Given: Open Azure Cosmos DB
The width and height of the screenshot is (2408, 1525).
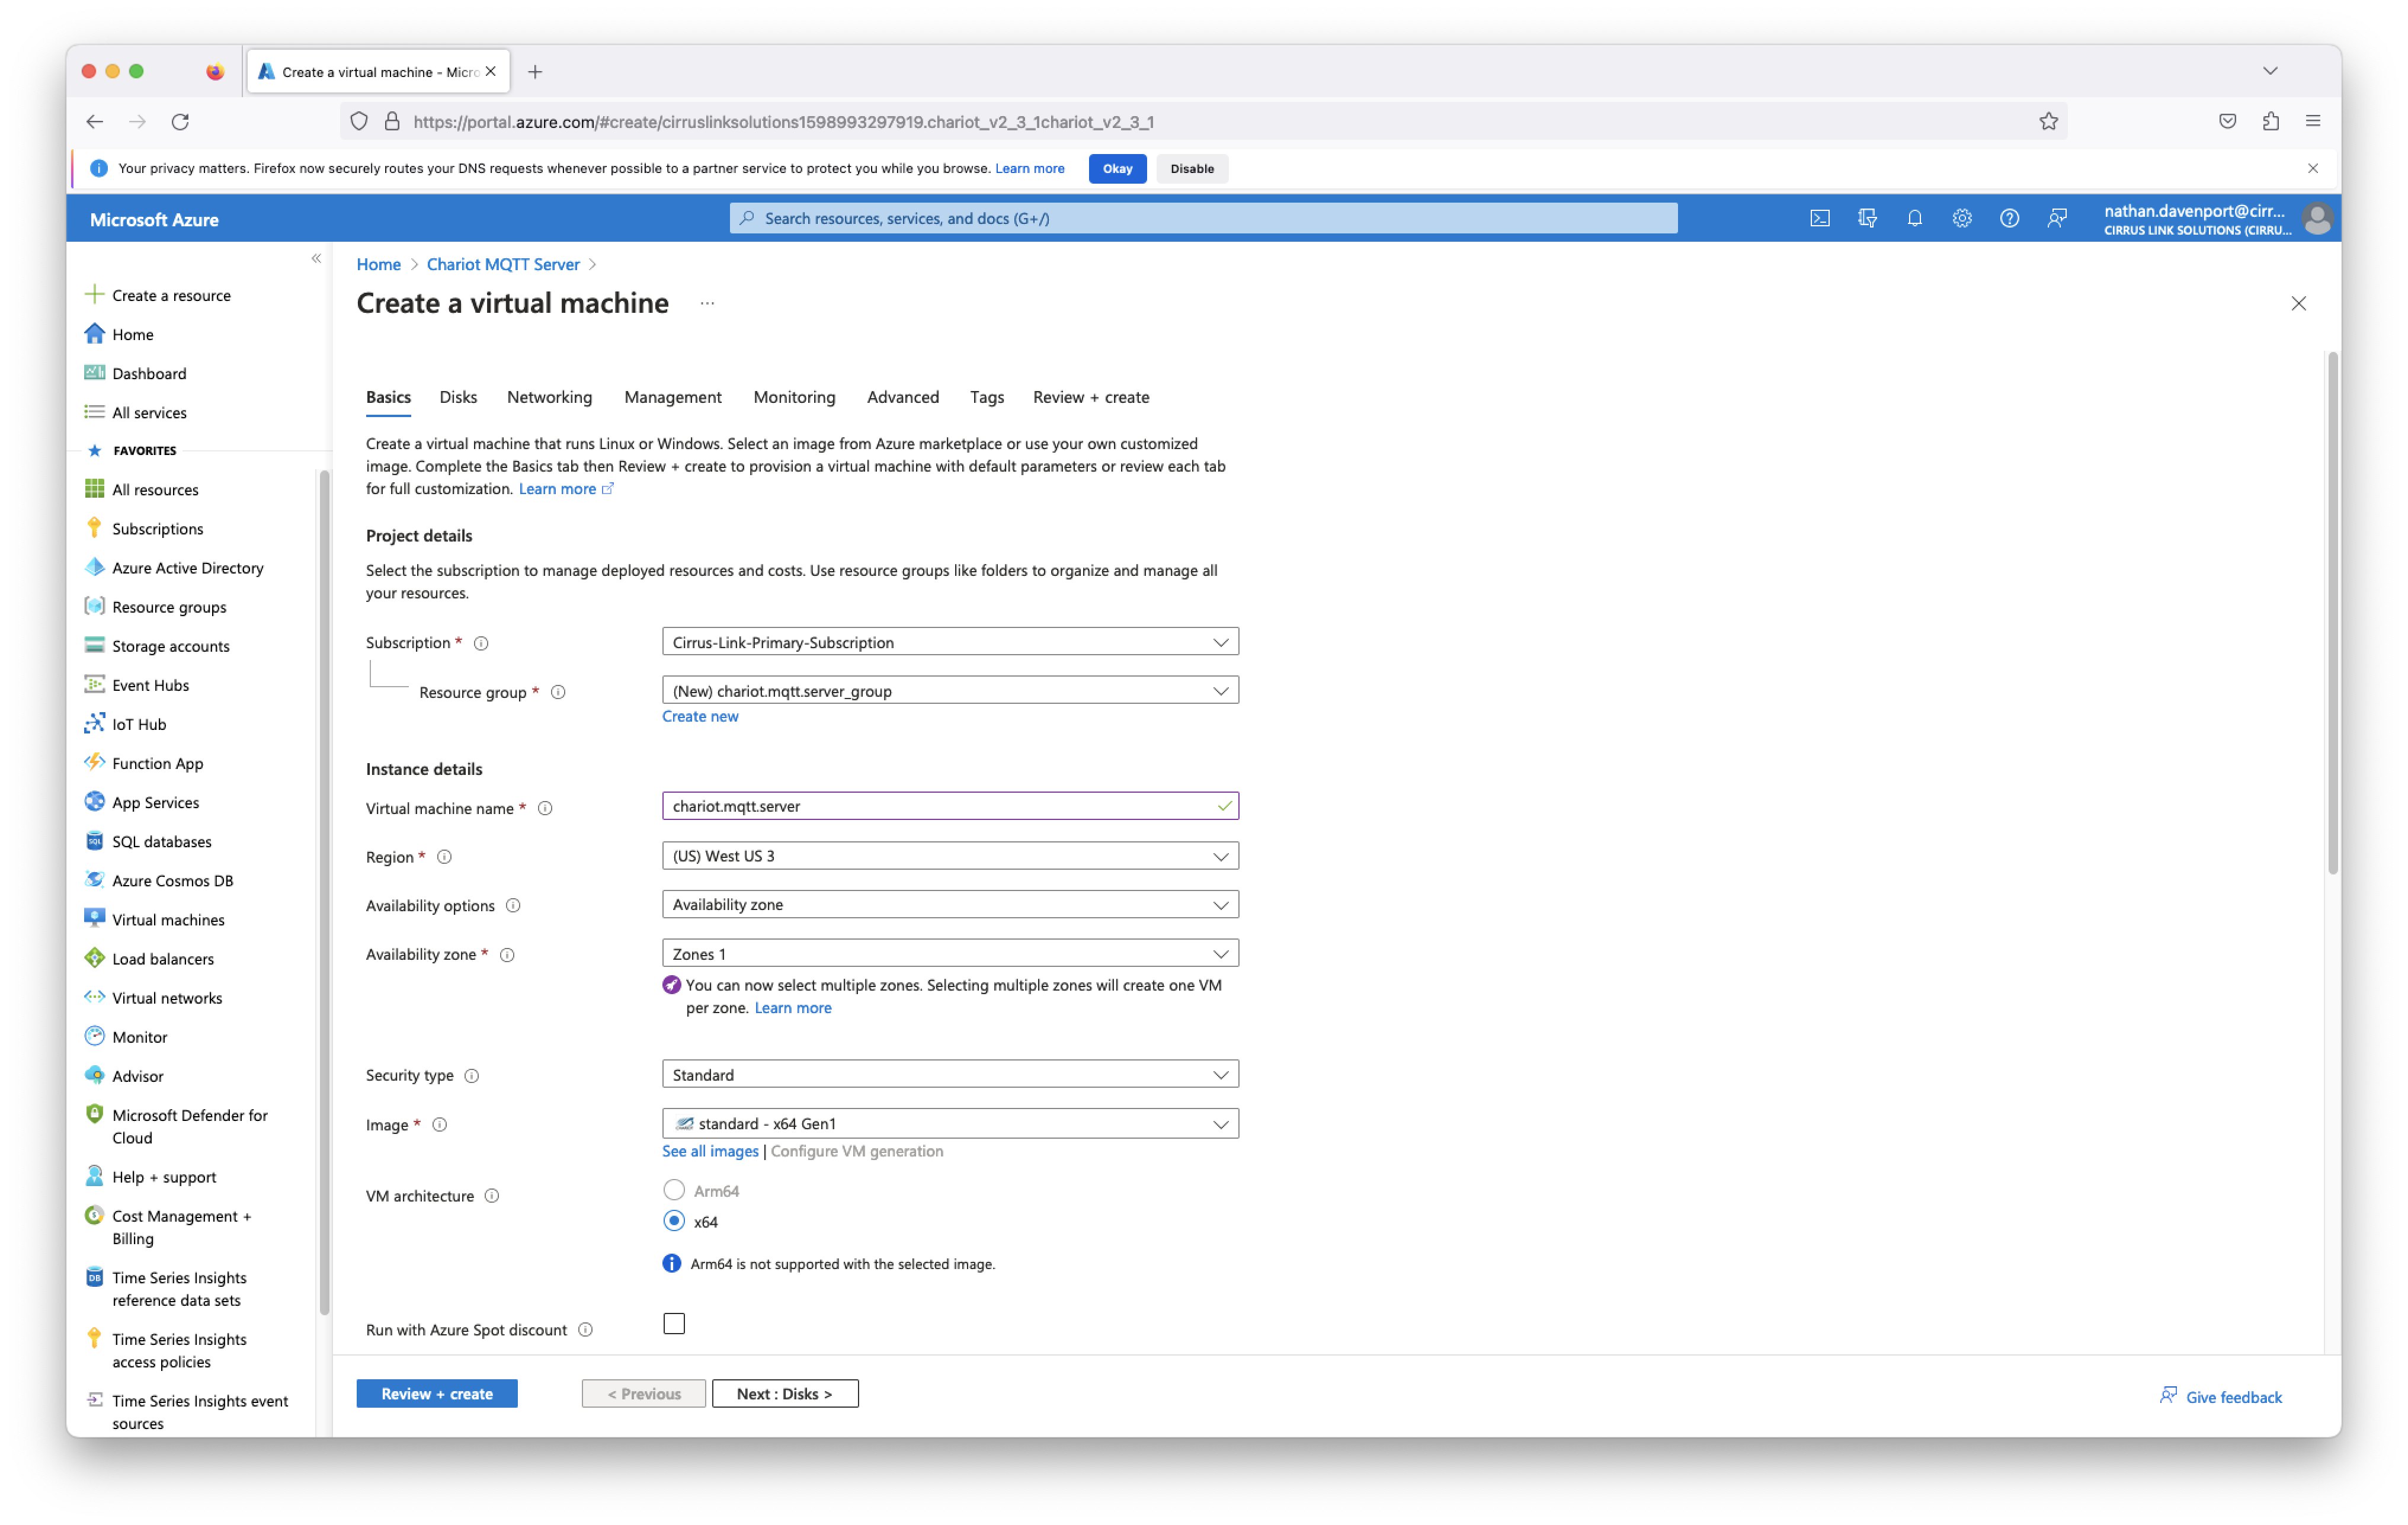Looking at the screenshot, I should [x=172, y=880].
